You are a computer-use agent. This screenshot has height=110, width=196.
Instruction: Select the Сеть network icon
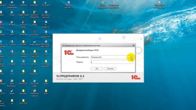(12, 72)
